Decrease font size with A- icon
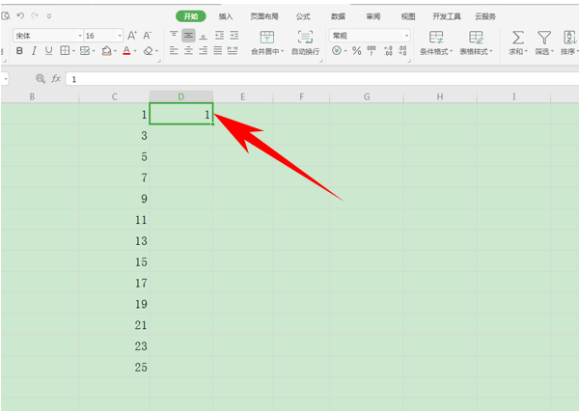 148,36
